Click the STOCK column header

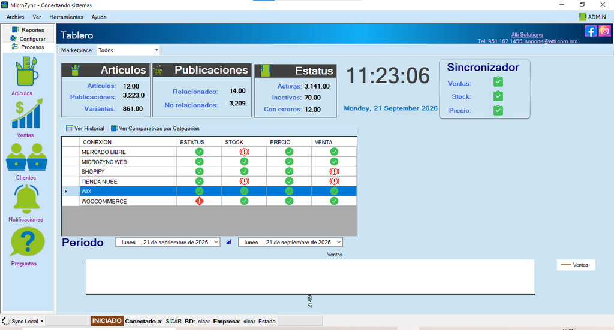point(245,142)
